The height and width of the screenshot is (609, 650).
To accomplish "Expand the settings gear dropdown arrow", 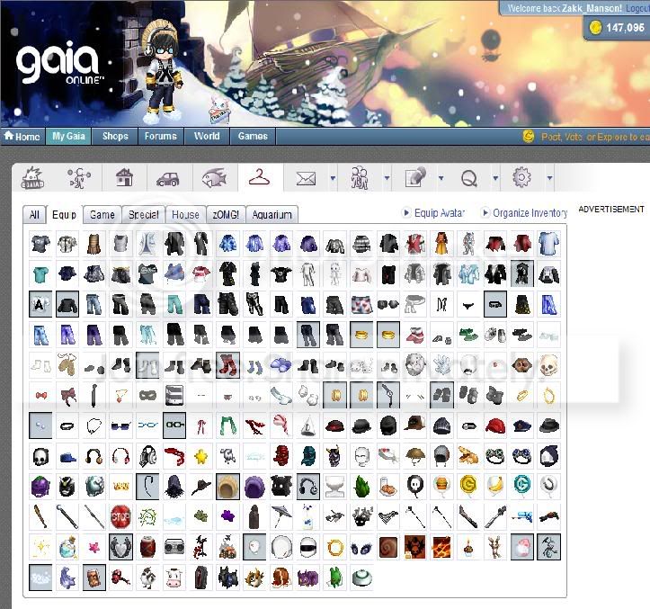I will 549,178.
